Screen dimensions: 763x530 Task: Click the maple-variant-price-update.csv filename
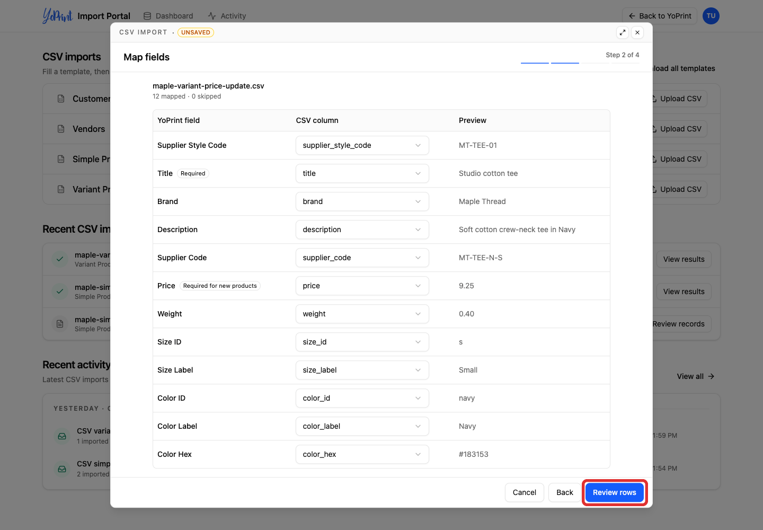coord(208,86)
